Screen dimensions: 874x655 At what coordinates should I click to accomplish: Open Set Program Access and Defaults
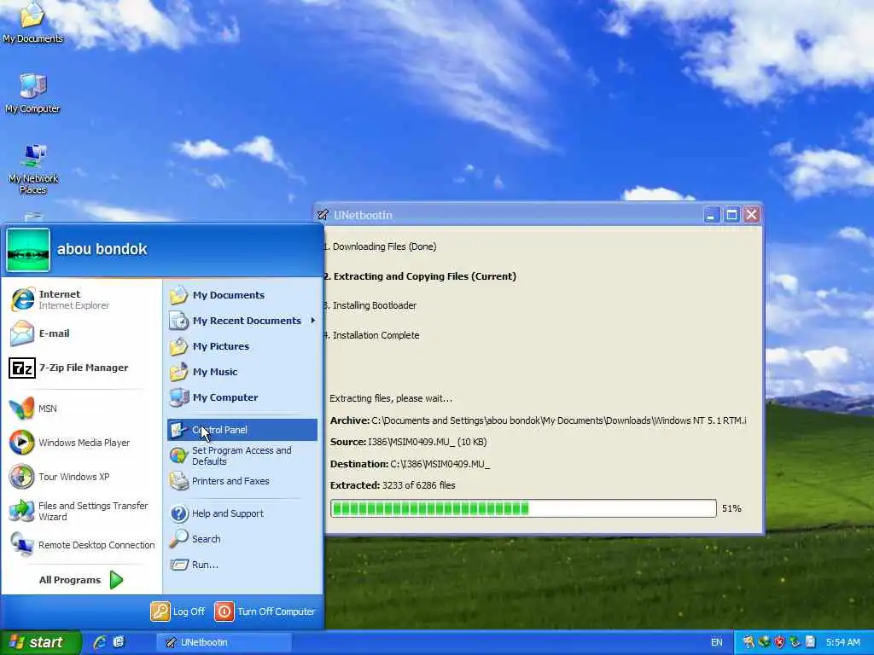tap(242, 455)
